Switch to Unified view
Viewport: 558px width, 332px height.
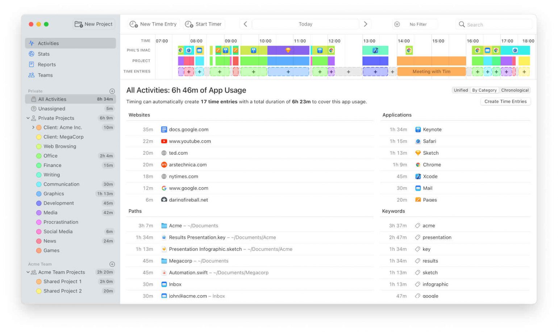[x=461, y=90]
